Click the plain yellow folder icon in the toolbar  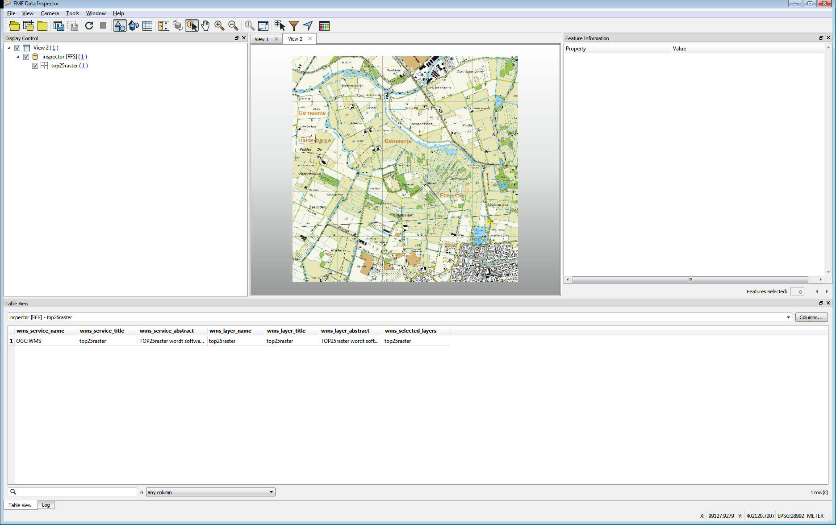pos(42,26)
